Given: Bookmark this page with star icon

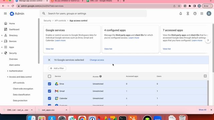Looking at the screenshot, I should coord(179,6).
